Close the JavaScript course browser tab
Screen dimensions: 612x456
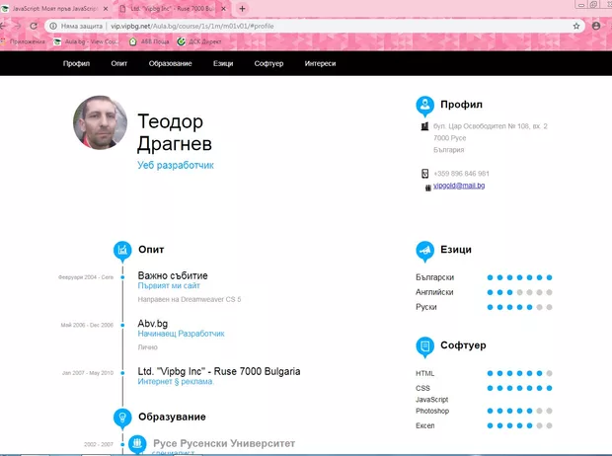(106, 8)
